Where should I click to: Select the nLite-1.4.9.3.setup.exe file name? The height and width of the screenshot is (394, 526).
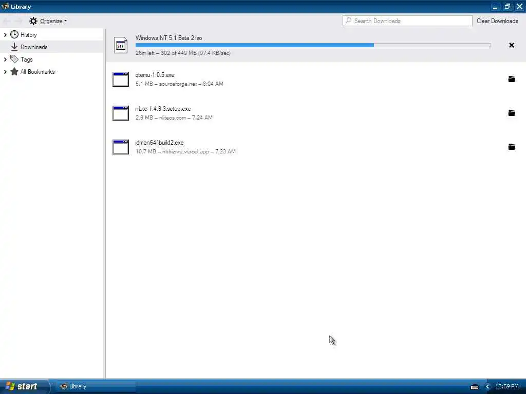(163, 109)
